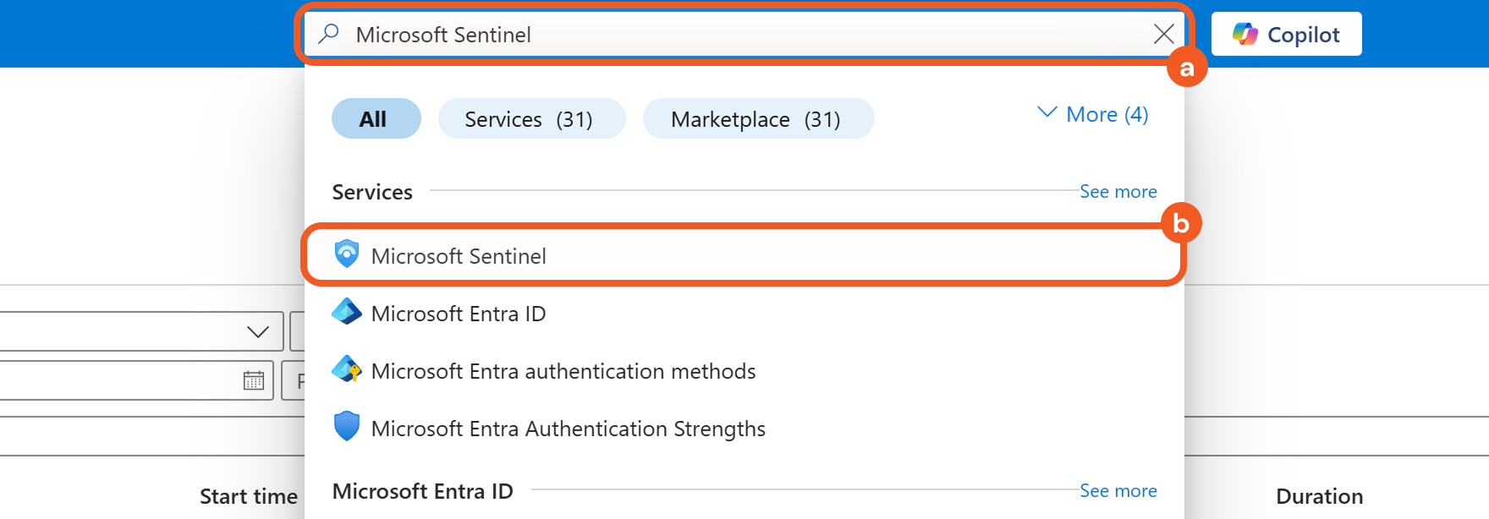Screen dimensions: 1489x519
Task: Click the search magnifier icon
Action: coord(328,34)
